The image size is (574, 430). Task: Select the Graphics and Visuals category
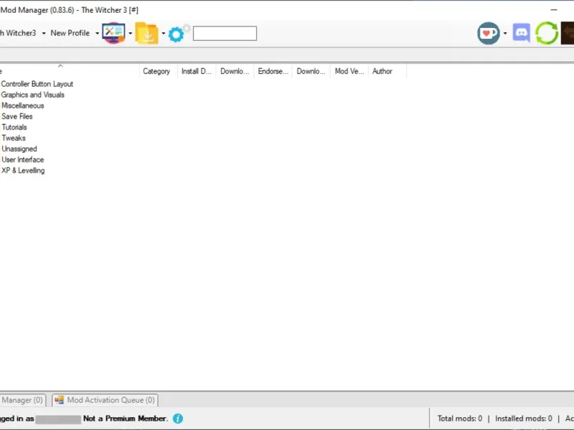(32, 95)
